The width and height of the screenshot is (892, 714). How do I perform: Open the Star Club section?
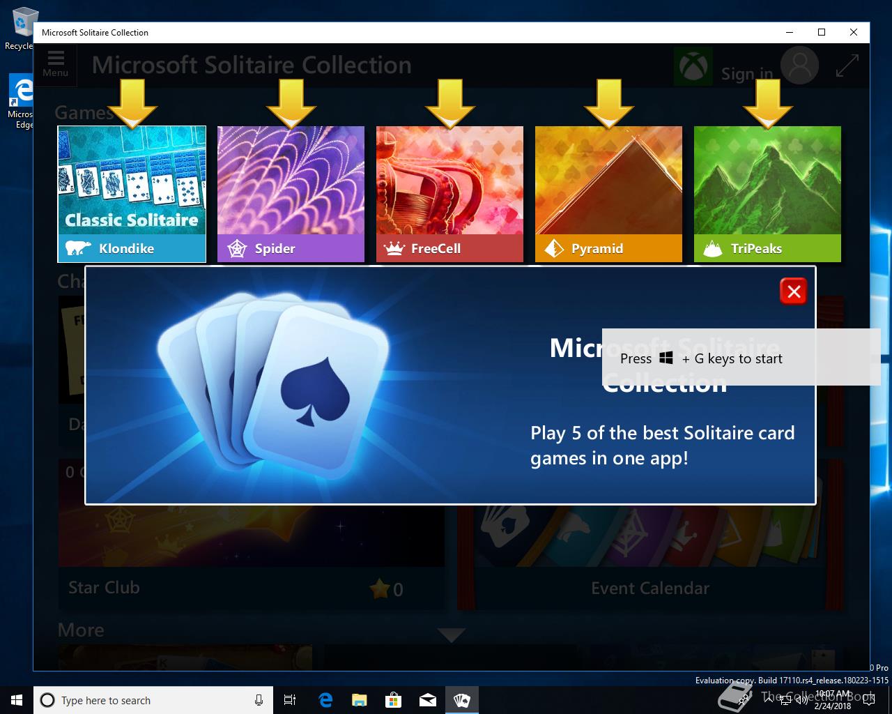(x=252, y=534)
